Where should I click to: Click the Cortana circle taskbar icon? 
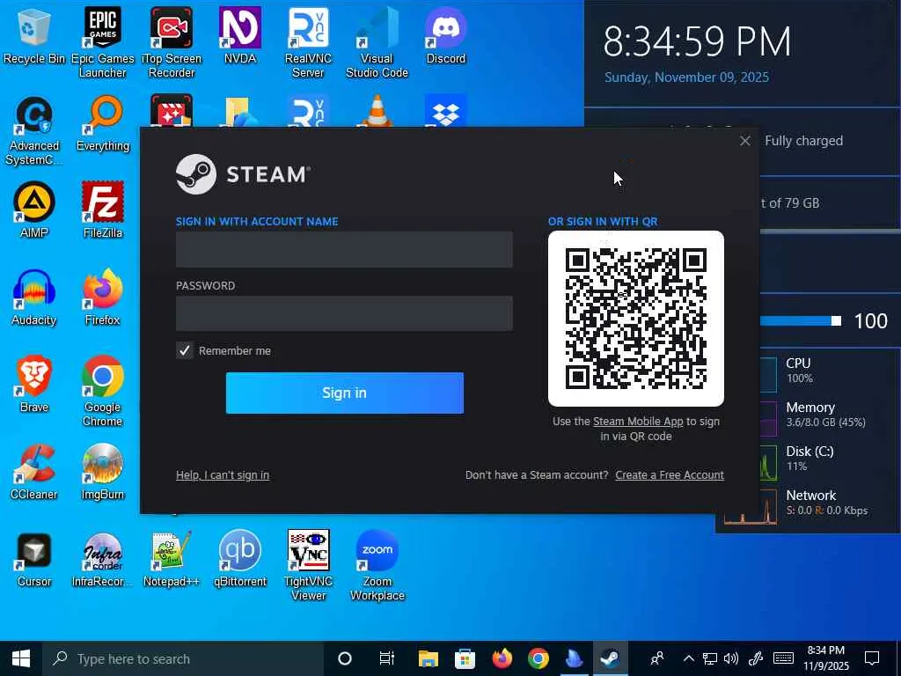pos(345,658)
